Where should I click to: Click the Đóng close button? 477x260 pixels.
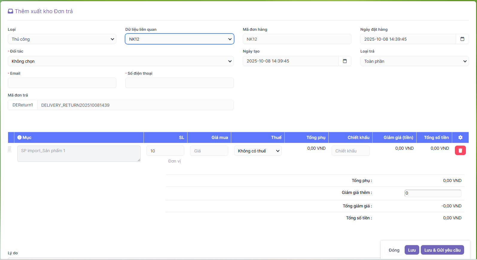[x=394, y=250]
